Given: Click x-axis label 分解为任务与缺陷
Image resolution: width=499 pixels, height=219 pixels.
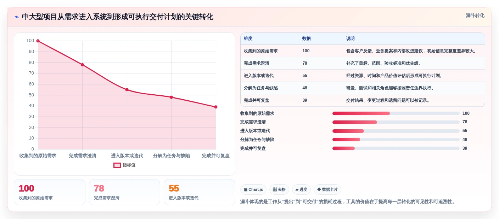Looking at the screenshot, I should tap(172, 156).
